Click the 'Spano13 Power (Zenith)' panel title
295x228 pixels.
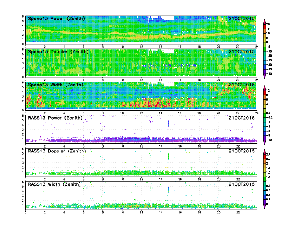tap(56, 19)
